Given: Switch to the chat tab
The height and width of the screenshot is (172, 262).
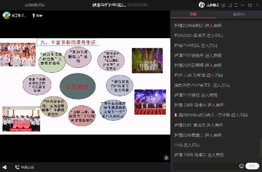Looking at the screenshot, I should (x=193, y=15).
